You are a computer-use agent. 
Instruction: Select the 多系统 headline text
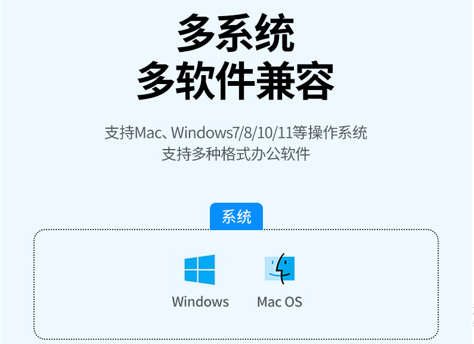point(236,33)
